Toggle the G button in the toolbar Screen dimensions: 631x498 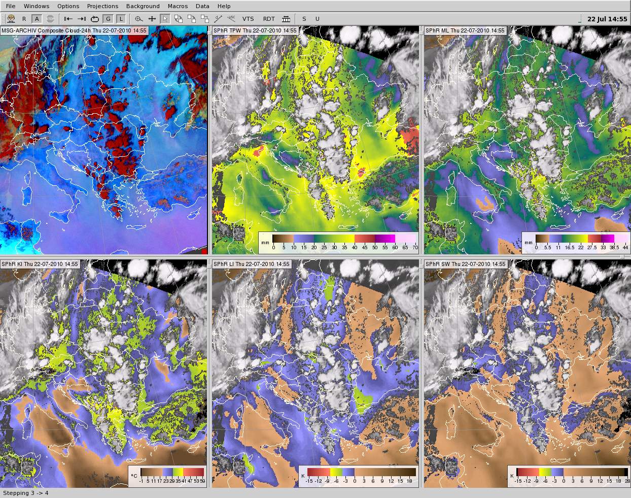tap(108, 19)
